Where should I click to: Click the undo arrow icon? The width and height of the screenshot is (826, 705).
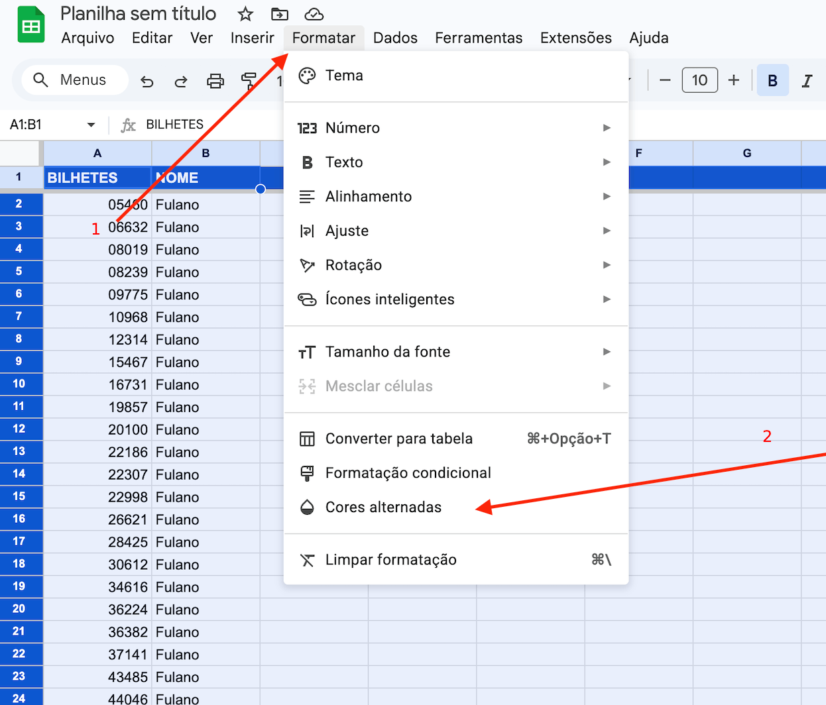(147, 81)
